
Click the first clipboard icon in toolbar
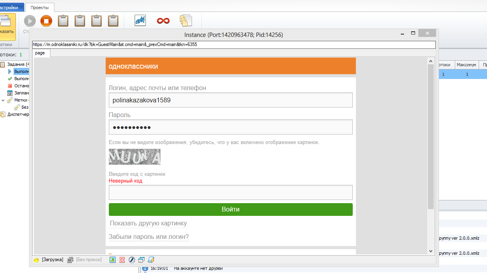63,21
